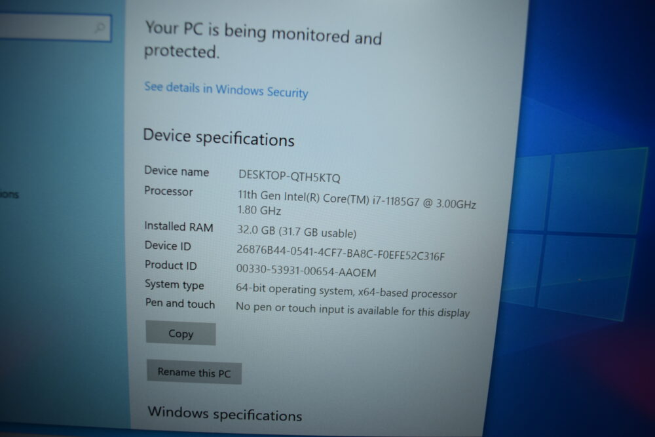Open See details in Windows Security
This screenshot has width=655, height=437.
(x=226, y=90)
